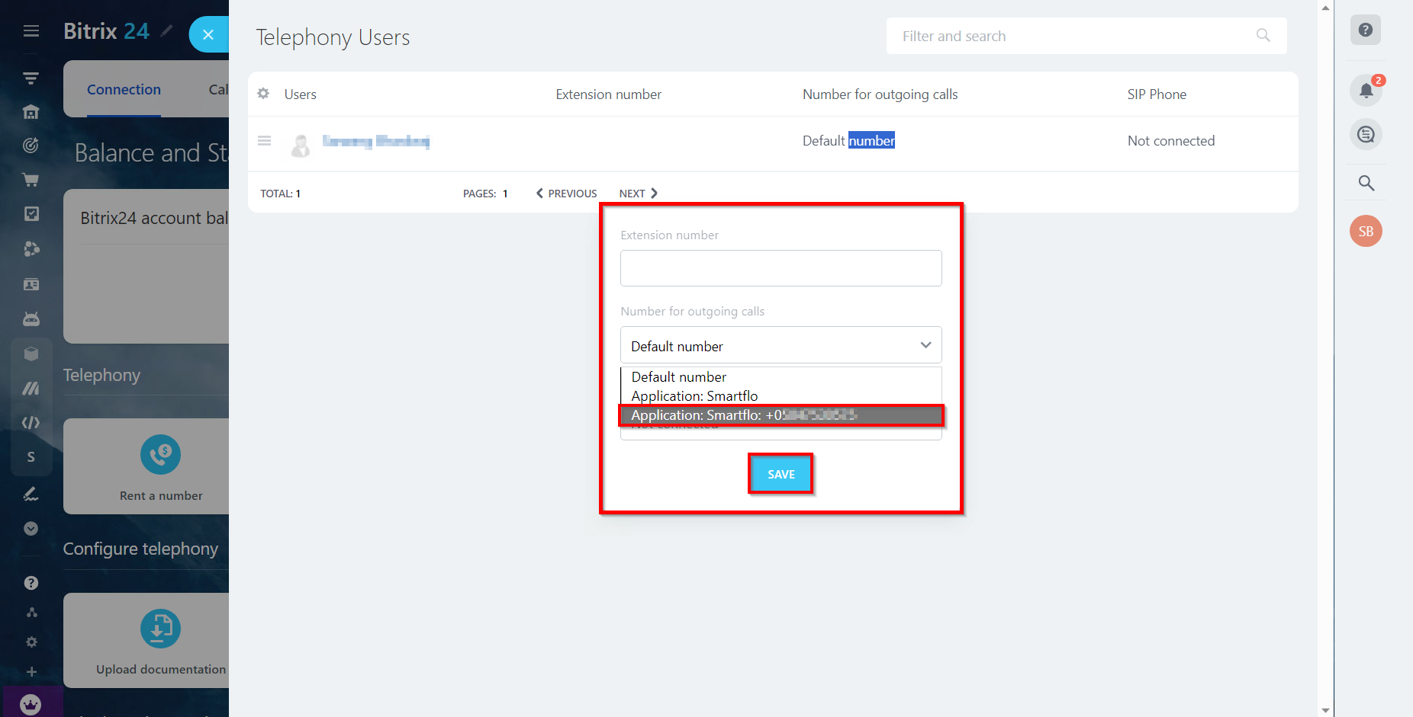Open notifications bell with 2 badge
Image resolution: width=1413 pixels, height=717 pixels.
[1366, 91]
